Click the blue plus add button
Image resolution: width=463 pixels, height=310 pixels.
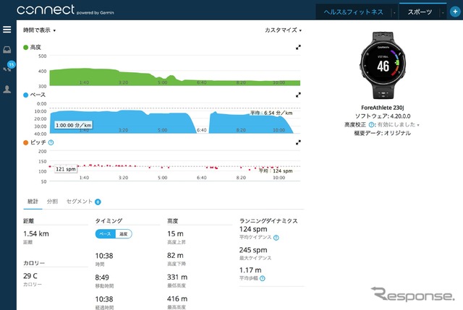click(x=455, y=12)
